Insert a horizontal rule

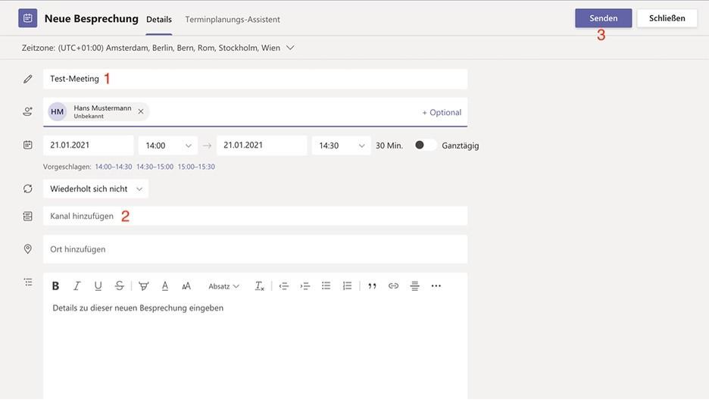414,286
